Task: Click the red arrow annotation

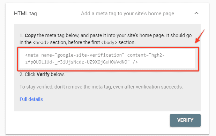Action: pyautogui.click(x=200, y=36)
